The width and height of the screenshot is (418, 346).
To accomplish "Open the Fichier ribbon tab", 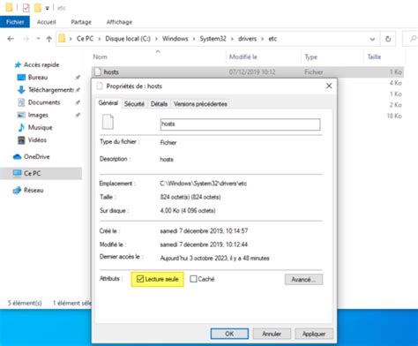I will (x=15, y=22).
